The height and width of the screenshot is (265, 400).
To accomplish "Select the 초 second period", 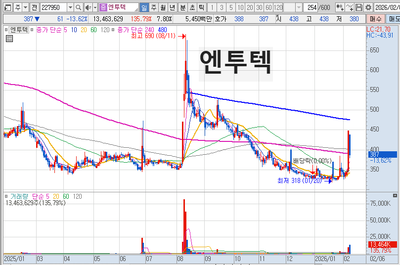I will click(x=192, y=7).
